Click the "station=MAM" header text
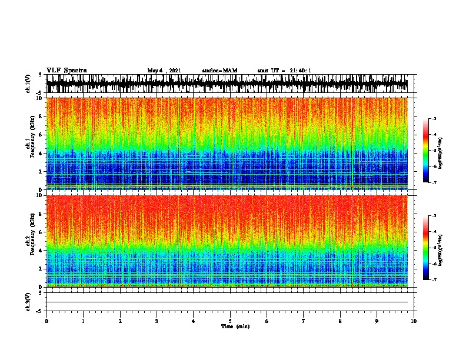The height and width of the screenshot is (360, 466). click(x=219, y=71)
